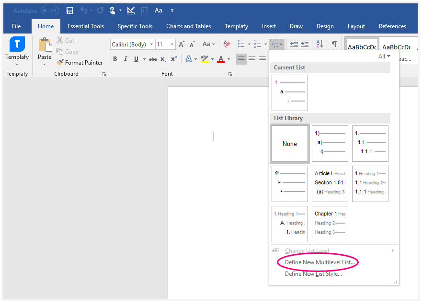Decrease the paragraph indent
This screenshot has height=305, width=422.
(294, 44)
